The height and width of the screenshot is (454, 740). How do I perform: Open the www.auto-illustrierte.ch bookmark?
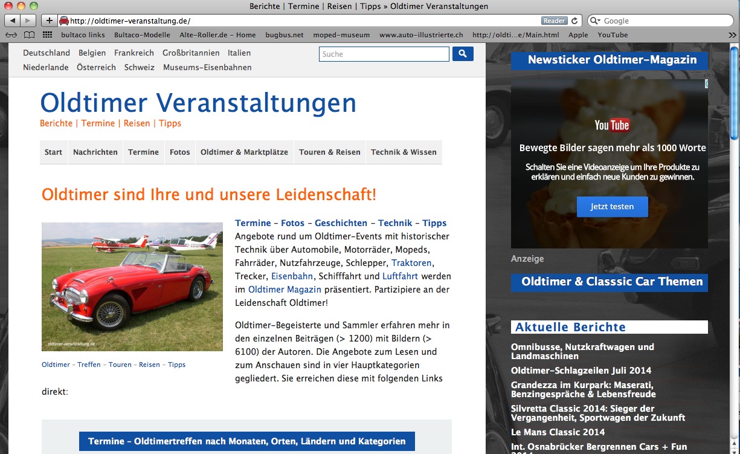click(421, 35)
